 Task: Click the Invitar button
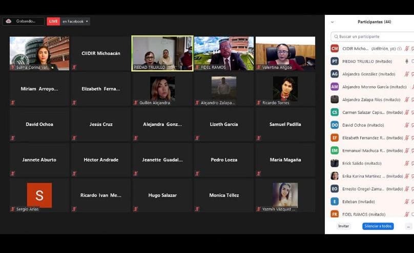click(343, 226)
